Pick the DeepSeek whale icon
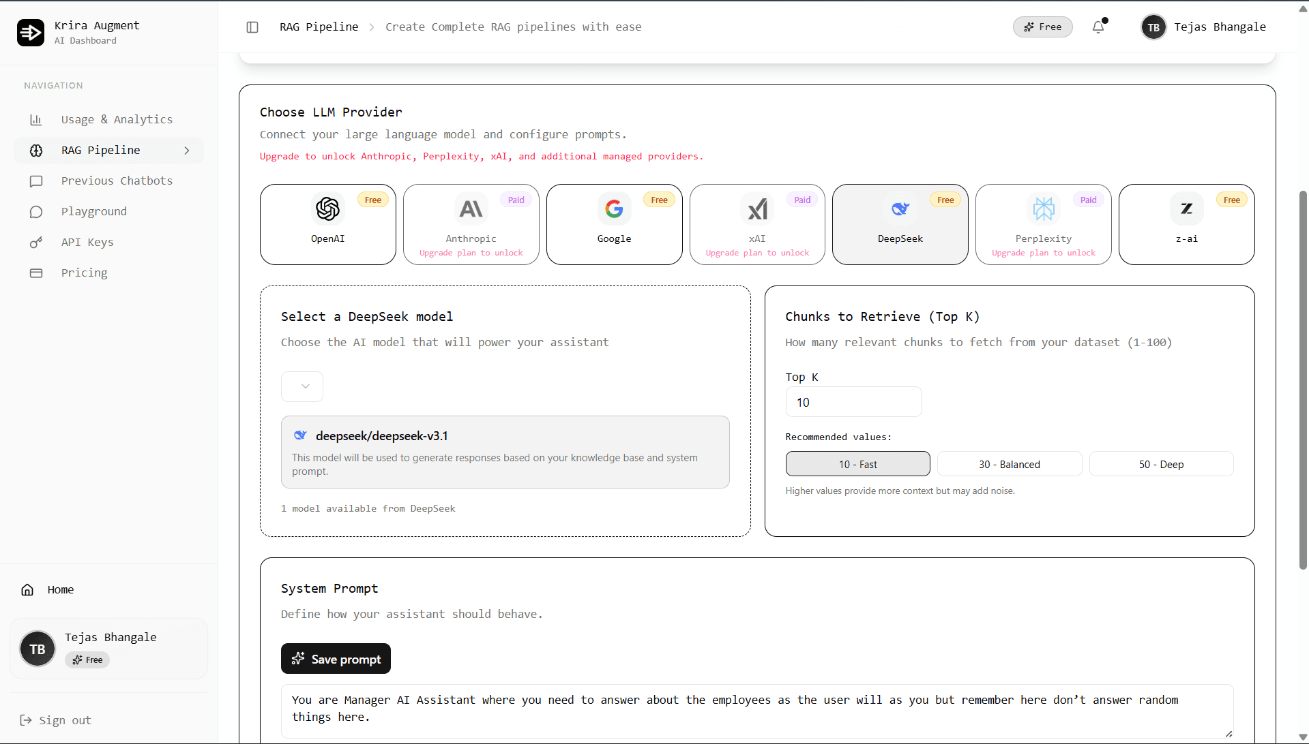Image resolution: width=1309 pixels, height=744 pixels. (900, 209)
